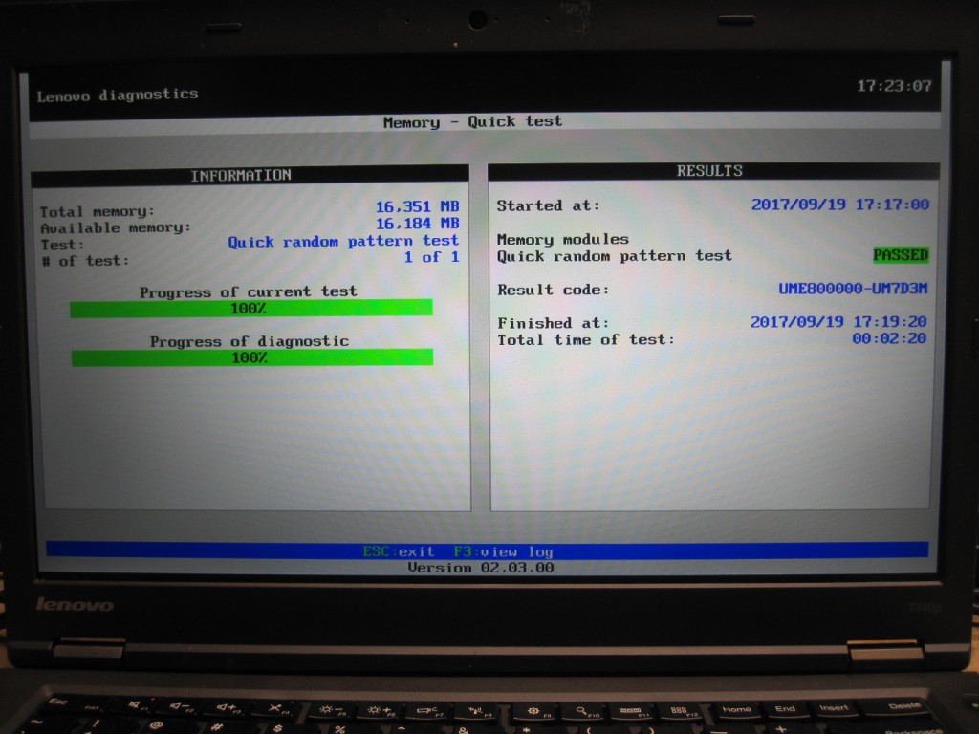Open the F3:view log option
The image size is (979, 734).
tap(503, 551)
